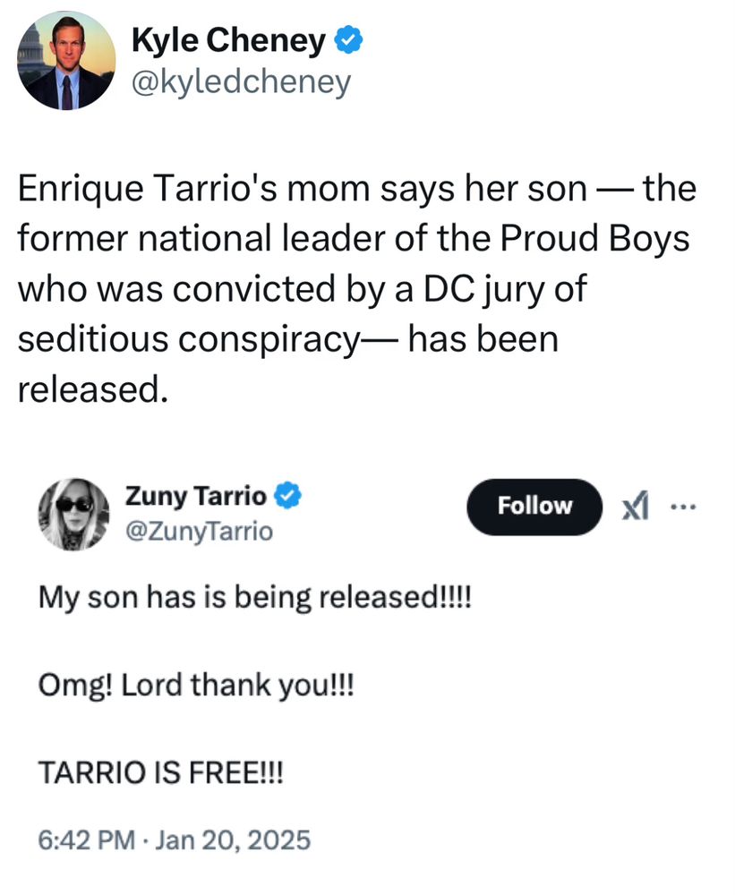This screenshot has height=895, width=735.
Task: Open Kyle Cheney's profile picture
Action: pyautogui.click(x=65, y=61)
